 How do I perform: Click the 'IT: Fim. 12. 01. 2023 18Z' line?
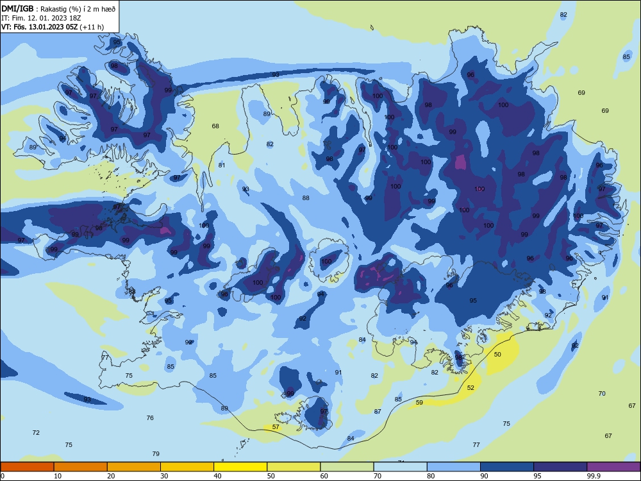coord(41,18)
